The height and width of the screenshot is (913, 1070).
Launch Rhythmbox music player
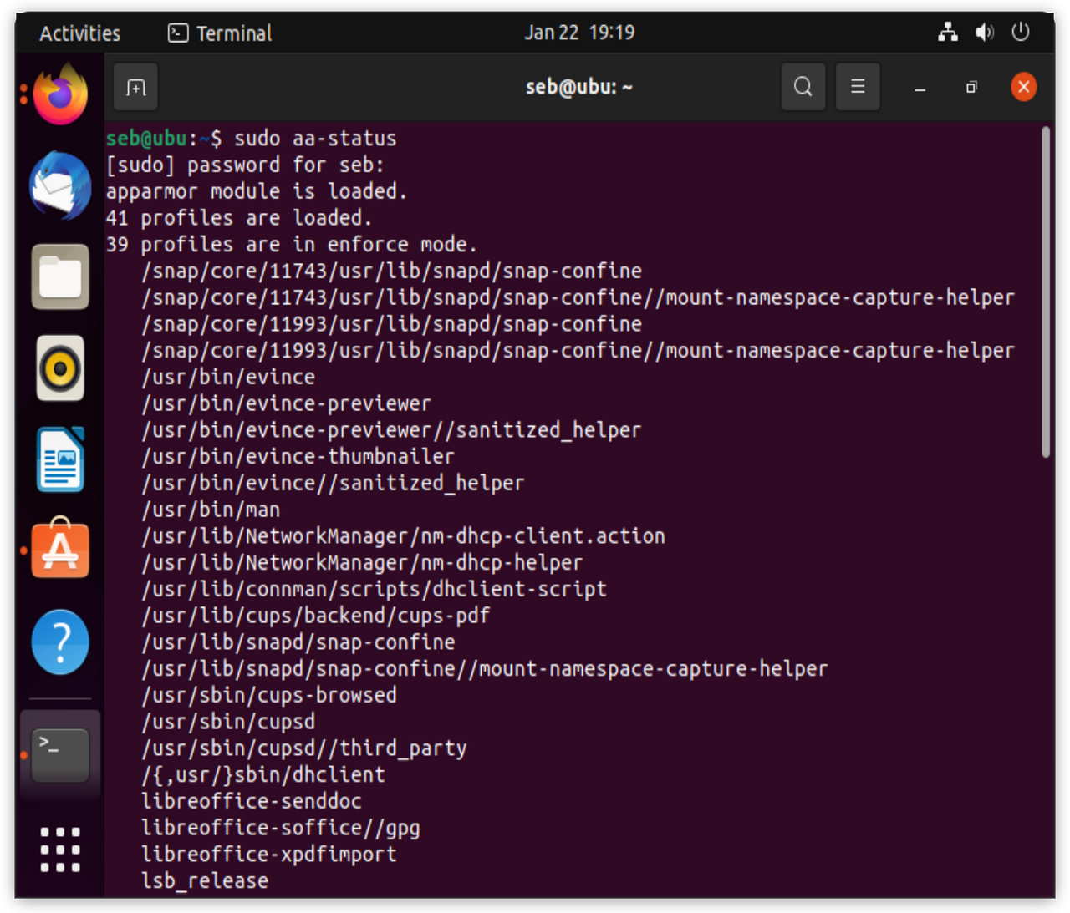pyautogui.click(x=60, y=368)
